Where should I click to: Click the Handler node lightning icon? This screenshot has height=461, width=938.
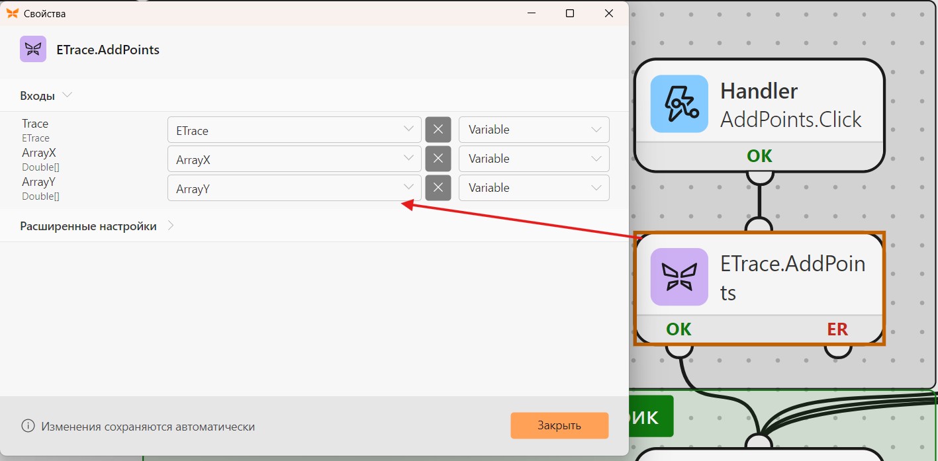[x=679, y=104]
